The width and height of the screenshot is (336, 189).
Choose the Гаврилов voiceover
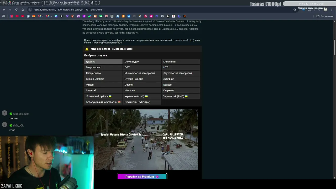click(x=181, y=91)
